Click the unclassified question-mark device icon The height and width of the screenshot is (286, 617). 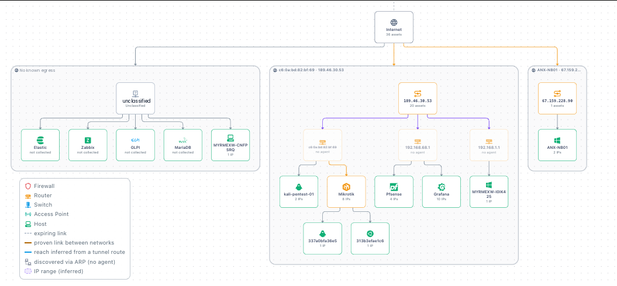(135, 93)
